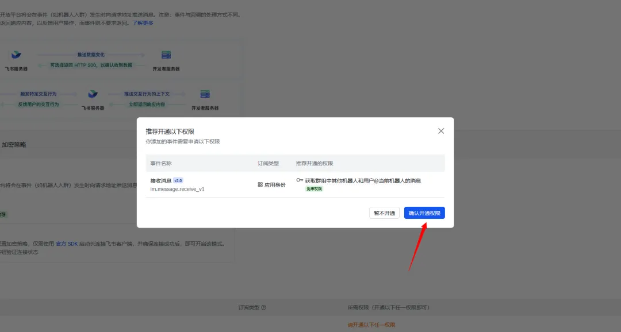Click the 触发特定交互行为 label in diagram
Screen dimensions: 621x332
coord(39,94)
